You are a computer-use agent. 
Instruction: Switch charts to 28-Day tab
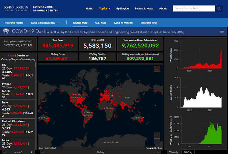(x=188, y=152)
